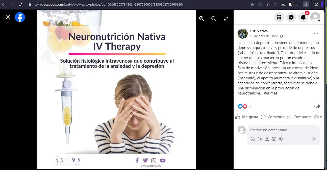The width and height of the screenshot is (327, 170).
Task: Attach a GIF to comment
Action: tap(274, 139)
